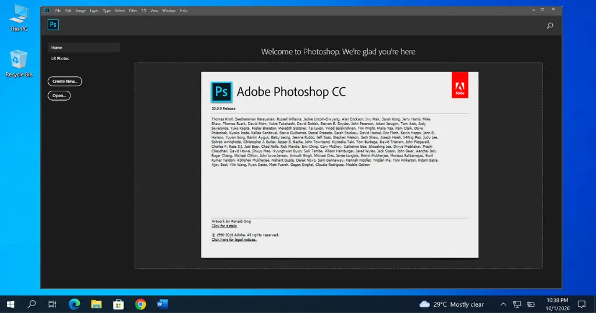Open Task View on the taskbar
Viewport: 596px width, 313px height.
point(52,304)
